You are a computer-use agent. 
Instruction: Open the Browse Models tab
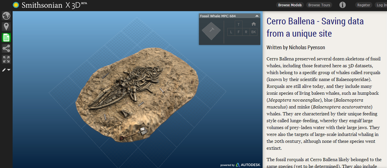pos(290,5)
